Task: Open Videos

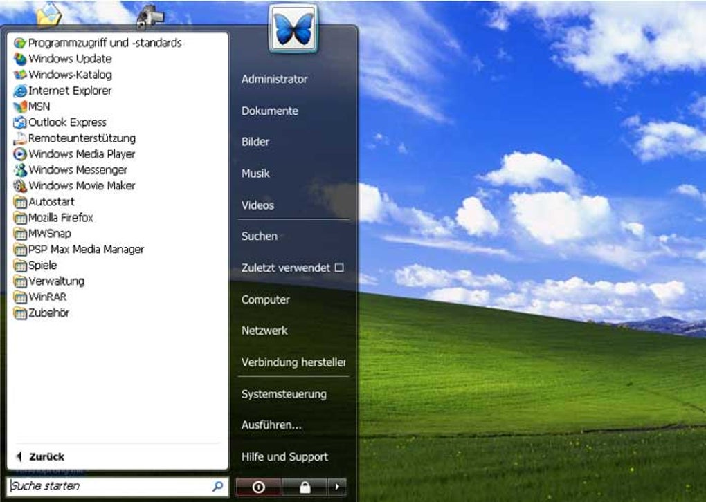Action: point(257,205)
